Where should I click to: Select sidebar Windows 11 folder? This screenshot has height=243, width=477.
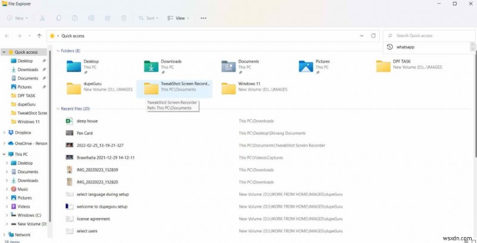(x=25, y=122)
